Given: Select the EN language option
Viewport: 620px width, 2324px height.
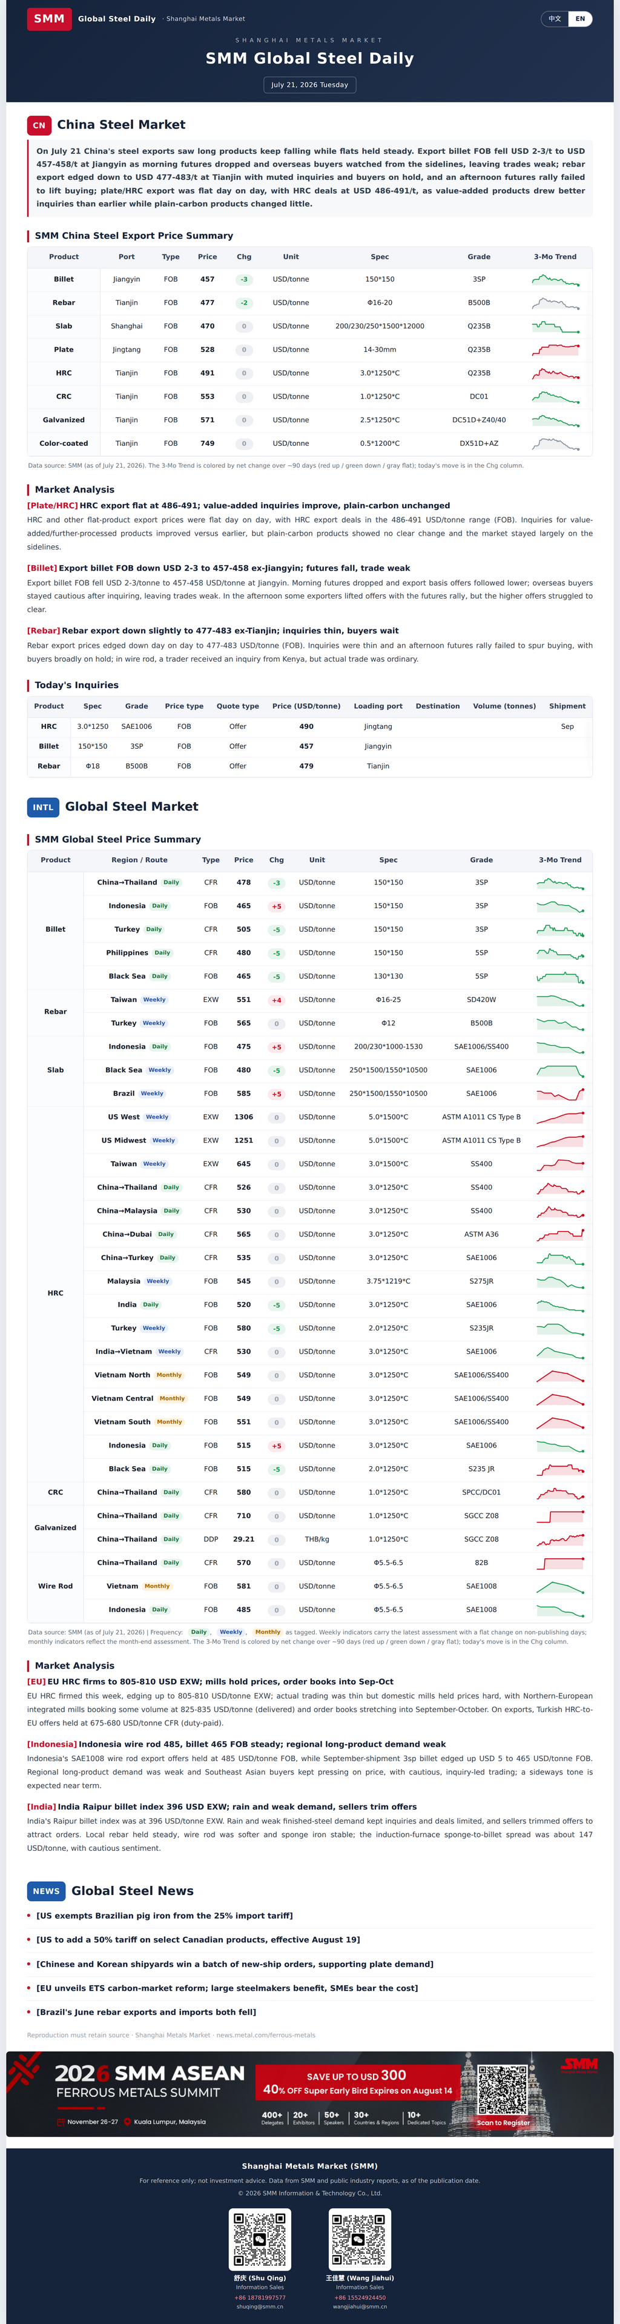Looking at the screenshot, I should coord(581,18).
